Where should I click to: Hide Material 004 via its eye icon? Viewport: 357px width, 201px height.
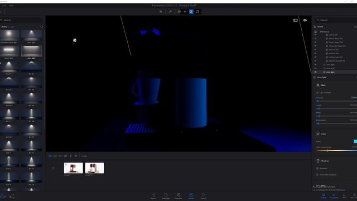point(315,54)
